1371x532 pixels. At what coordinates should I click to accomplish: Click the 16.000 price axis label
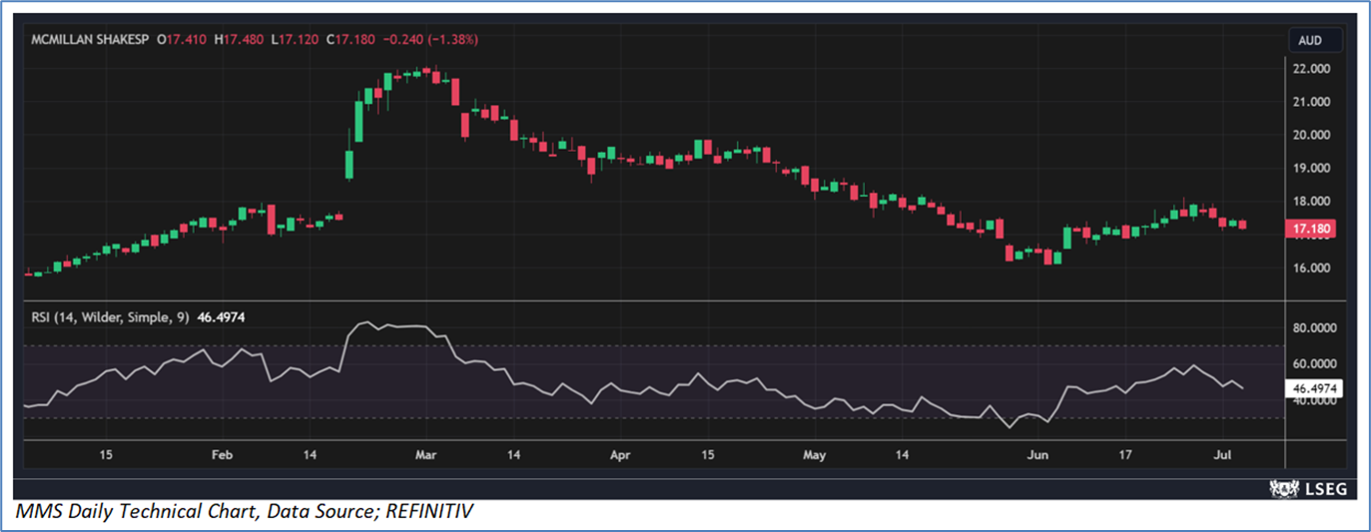pyautogui.click(x=1312, y=267)
